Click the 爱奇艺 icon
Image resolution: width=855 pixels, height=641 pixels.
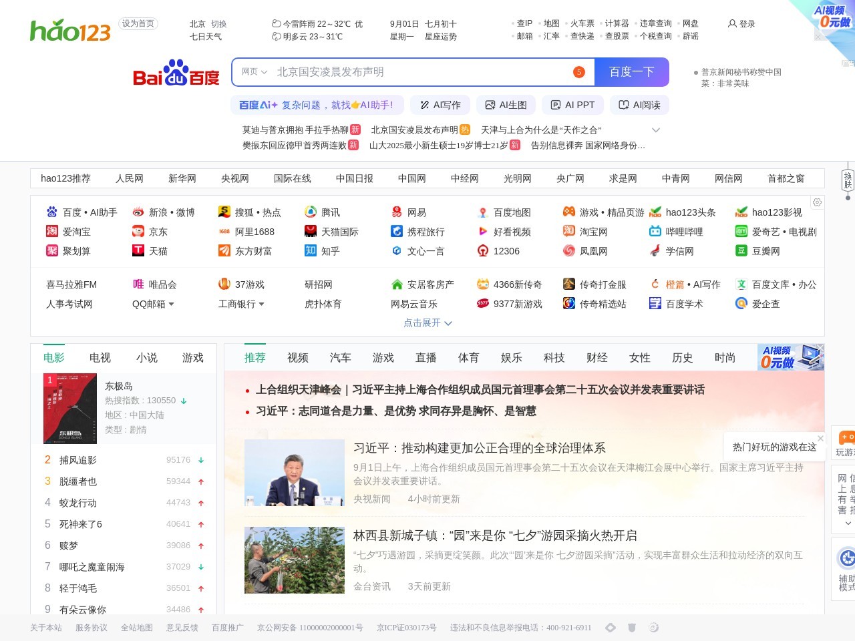(741, 231)
